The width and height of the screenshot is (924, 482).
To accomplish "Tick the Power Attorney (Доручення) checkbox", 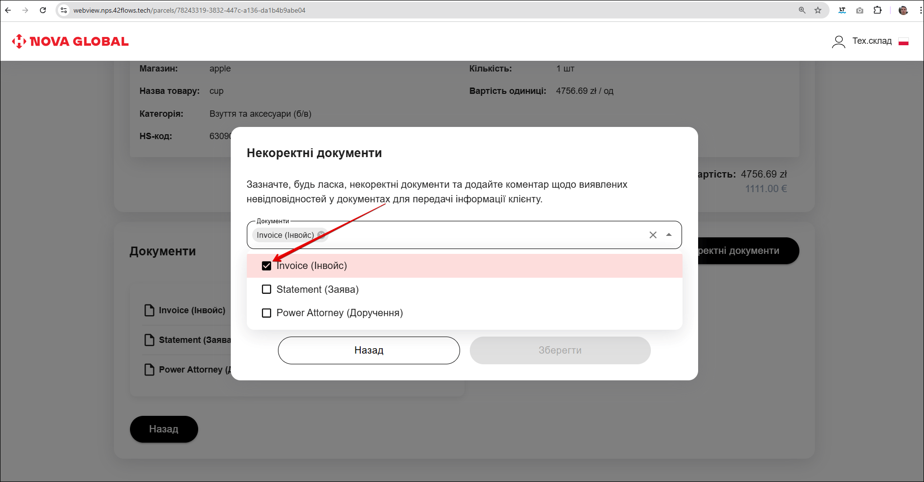I will coord(266,313).
